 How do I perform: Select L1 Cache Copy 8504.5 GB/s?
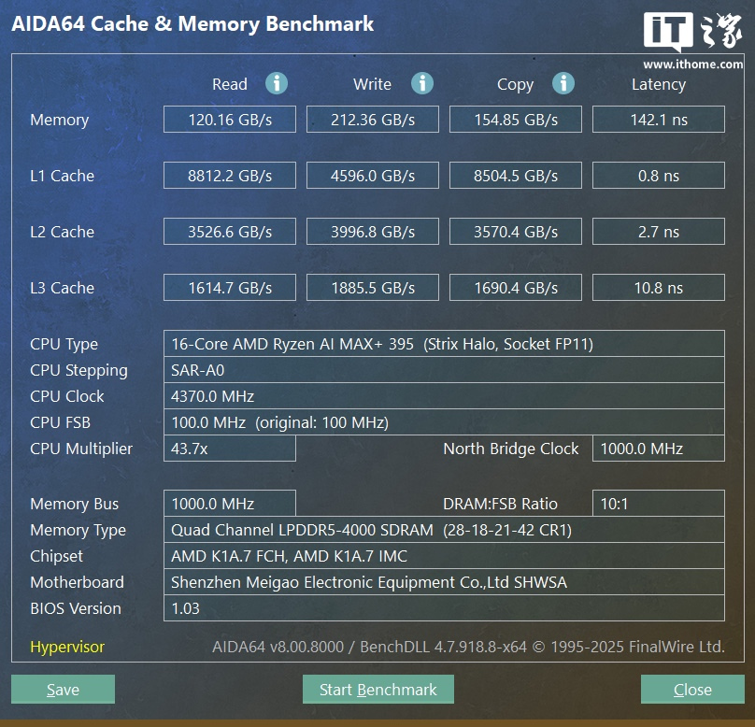[516, 176]
